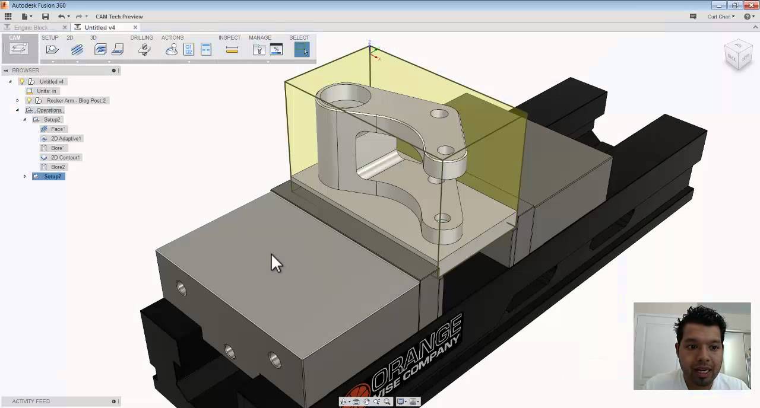Click the Post Process G1 G2 icon

(189, 50)
